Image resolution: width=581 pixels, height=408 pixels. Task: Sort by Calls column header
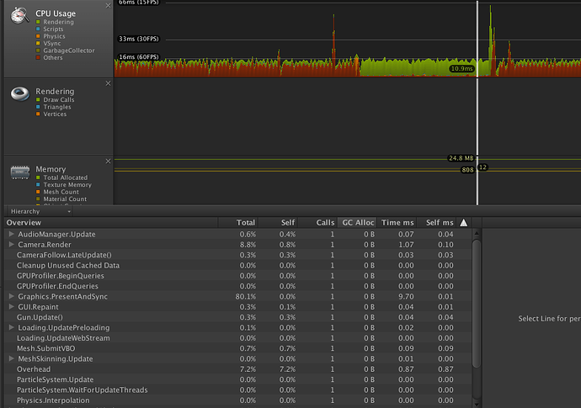(x=317, y=223)
